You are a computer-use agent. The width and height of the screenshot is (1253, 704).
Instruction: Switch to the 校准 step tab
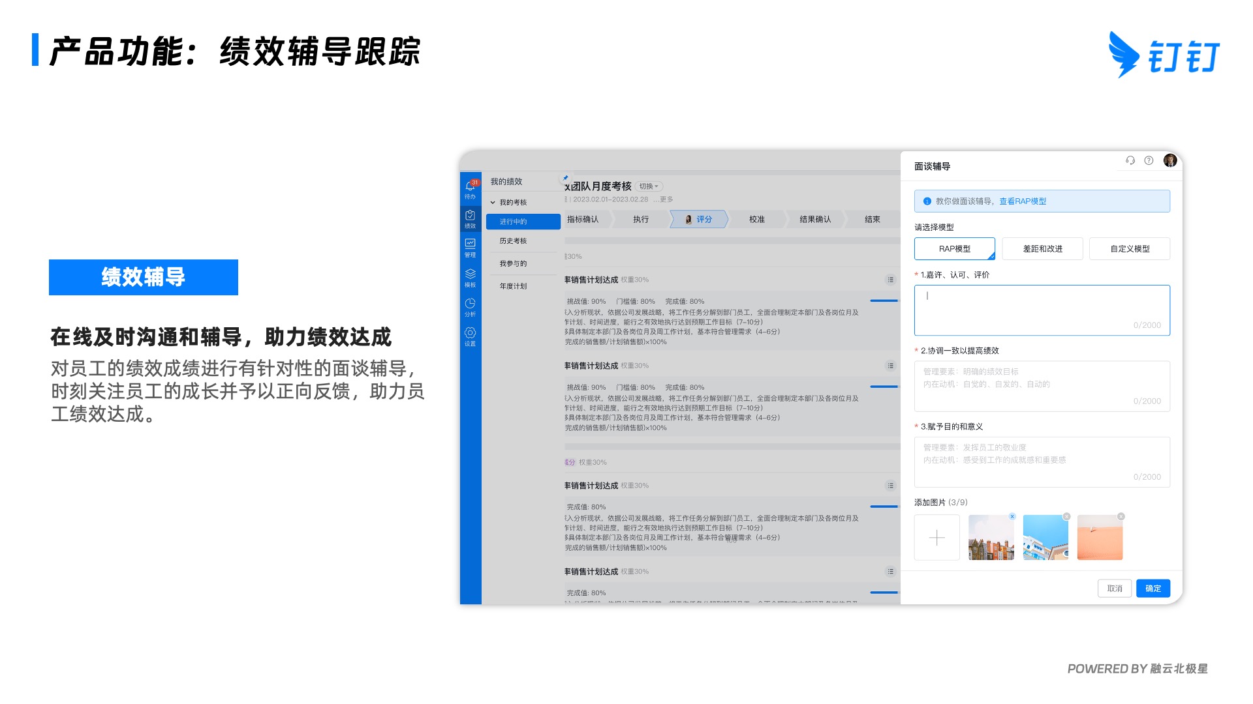tap(757, 220)
